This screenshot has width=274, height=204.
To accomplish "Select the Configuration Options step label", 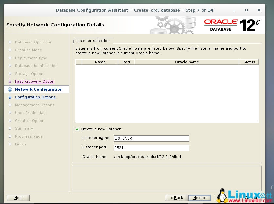I will 35,97.
